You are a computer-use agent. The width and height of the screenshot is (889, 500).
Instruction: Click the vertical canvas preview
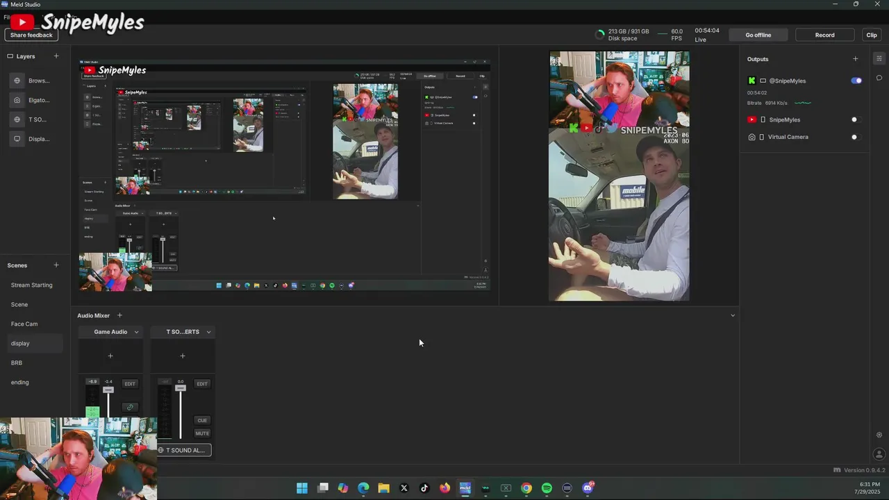pos(619,176)
